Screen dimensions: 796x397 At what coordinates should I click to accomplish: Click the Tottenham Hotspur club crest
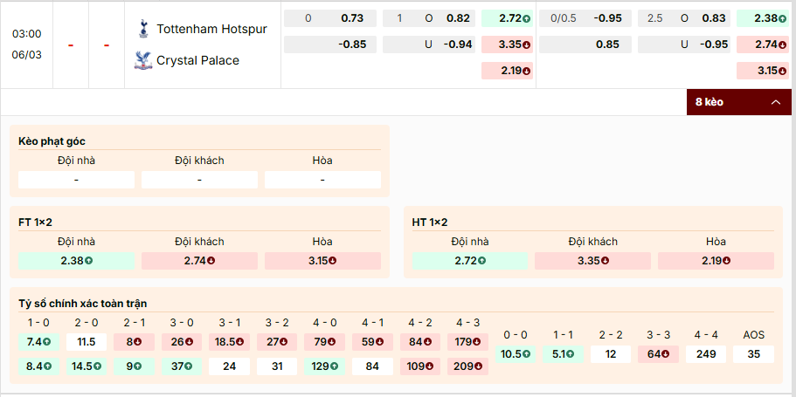(x=142, y=28)
